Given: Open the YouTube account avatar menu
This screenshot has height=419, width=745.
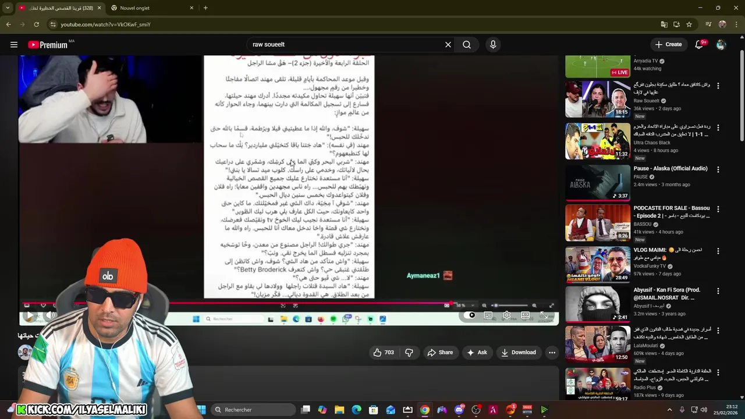Looking at the screenshot, I should pos(721,44).
